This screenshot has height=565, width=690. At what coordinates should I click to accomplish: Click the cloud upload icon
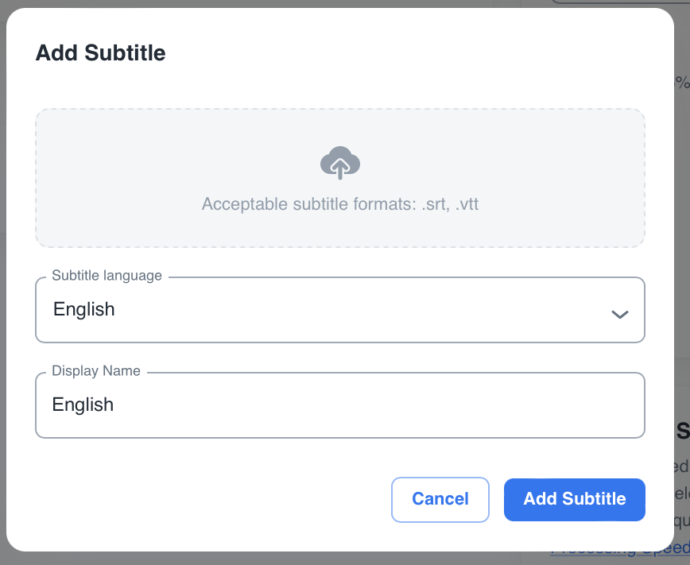(339, 162)
